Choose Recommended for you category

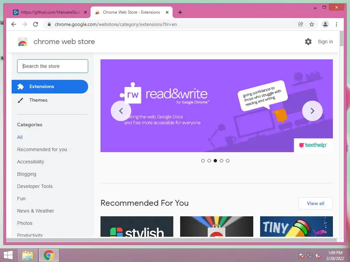pyautogui.click(x=42, y=149)
